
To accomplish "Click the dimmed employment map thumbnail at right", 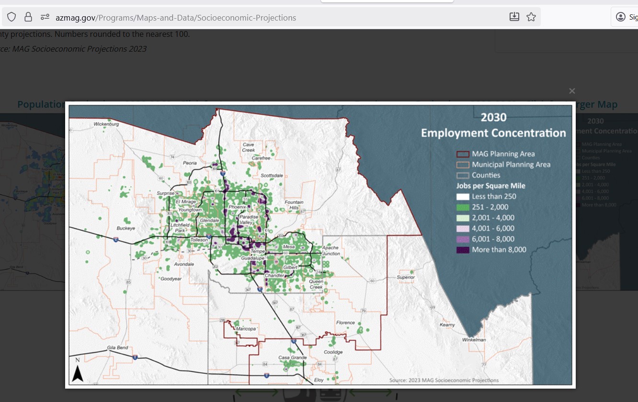I will tap(606, 201).
